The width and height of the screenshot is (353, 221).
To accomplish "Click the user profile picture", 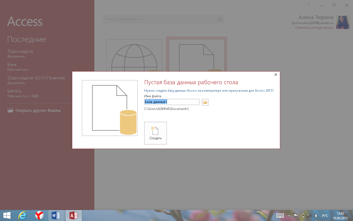I will coord(343,22).
